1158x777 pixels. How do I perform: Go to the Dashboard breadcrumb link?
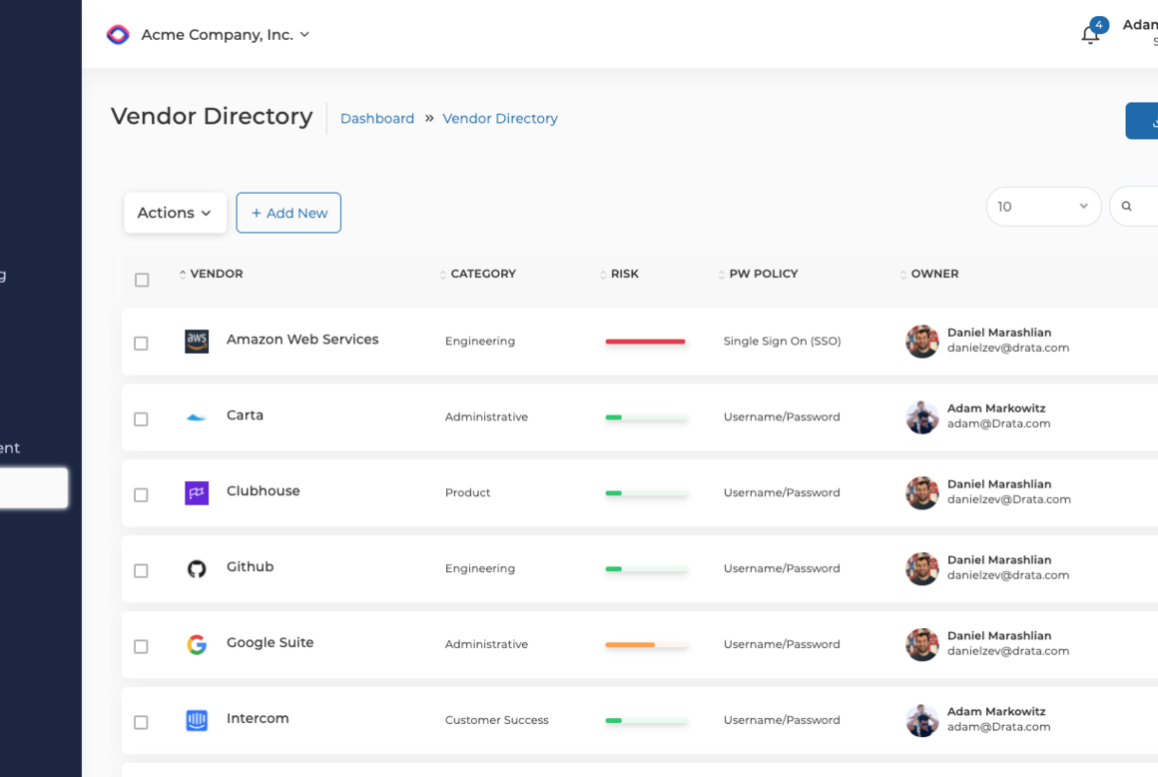click(377, 118)
